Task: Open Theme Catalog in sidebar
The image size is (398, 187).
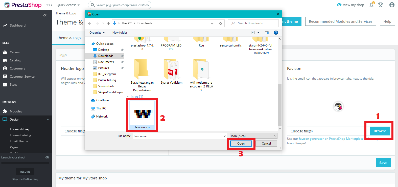Action: coord(20,135)
